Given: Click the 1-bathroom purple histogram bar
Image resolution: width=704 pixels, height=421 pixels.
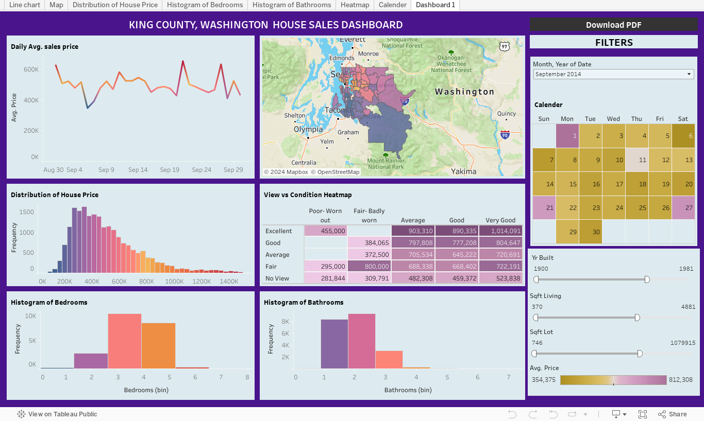Looking at the screenshot, I should tap(334, 344).
